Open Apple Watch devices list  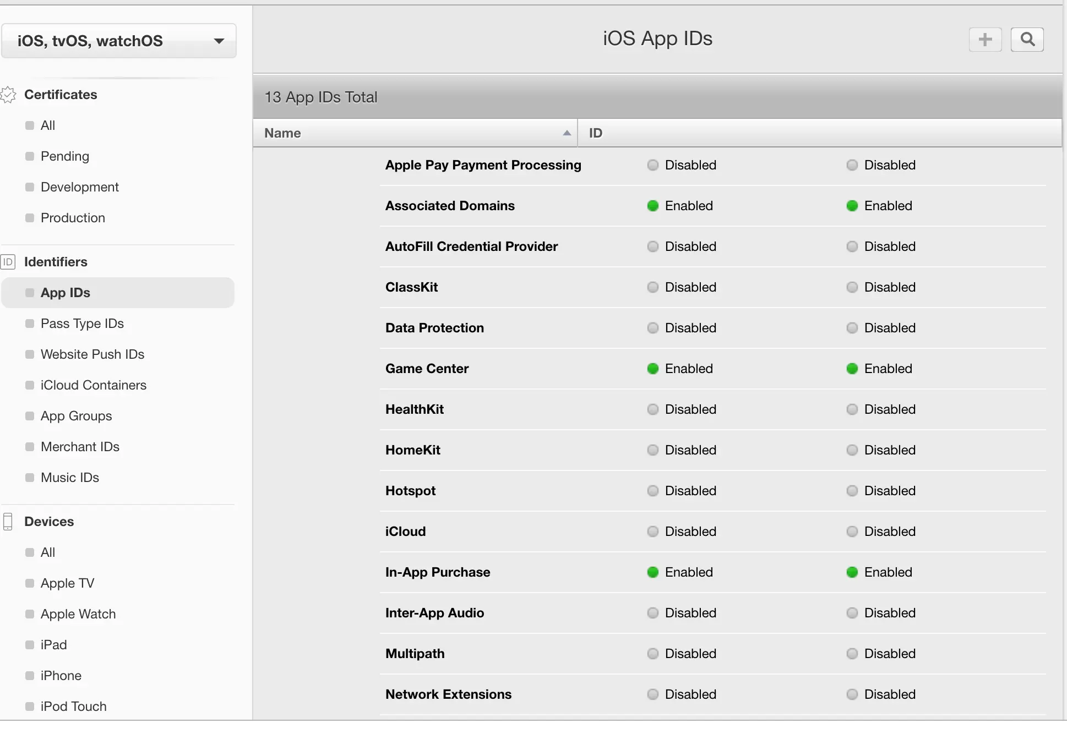78,614
